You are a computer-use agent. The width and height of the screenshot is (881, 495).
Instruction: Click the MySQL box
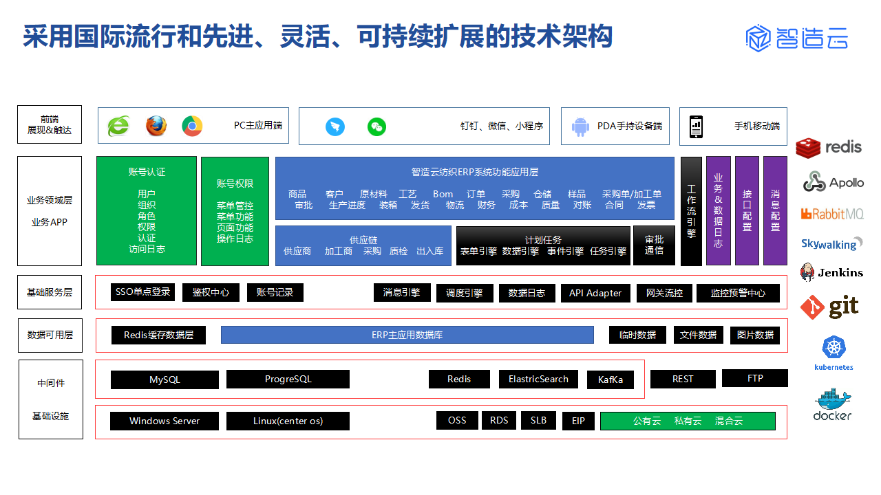click(x=164, y=379)
